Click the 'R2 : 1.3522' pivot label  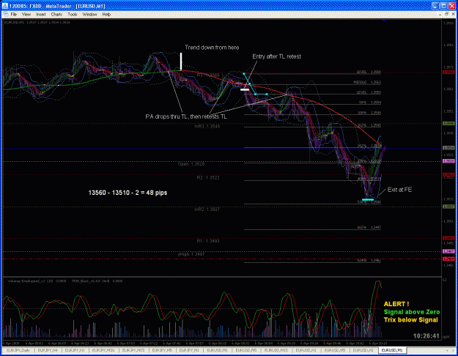click(x=208, y=177)
